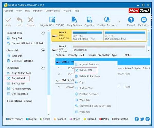Click the MiniTool logo
The height and width of the screenshot is (128, 154).
coord(139,10)
